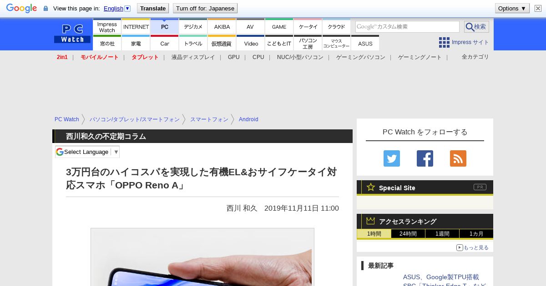Click Turn off for: Japanese button
This screenshot has width=546, height=286.
(x=205, y=8)
